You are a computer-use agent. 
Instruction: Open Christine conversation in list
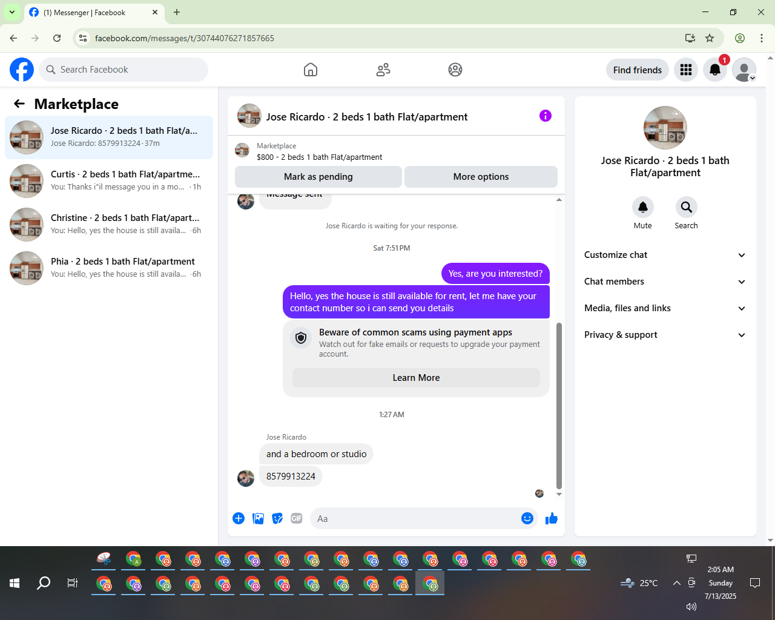point(109,225)
